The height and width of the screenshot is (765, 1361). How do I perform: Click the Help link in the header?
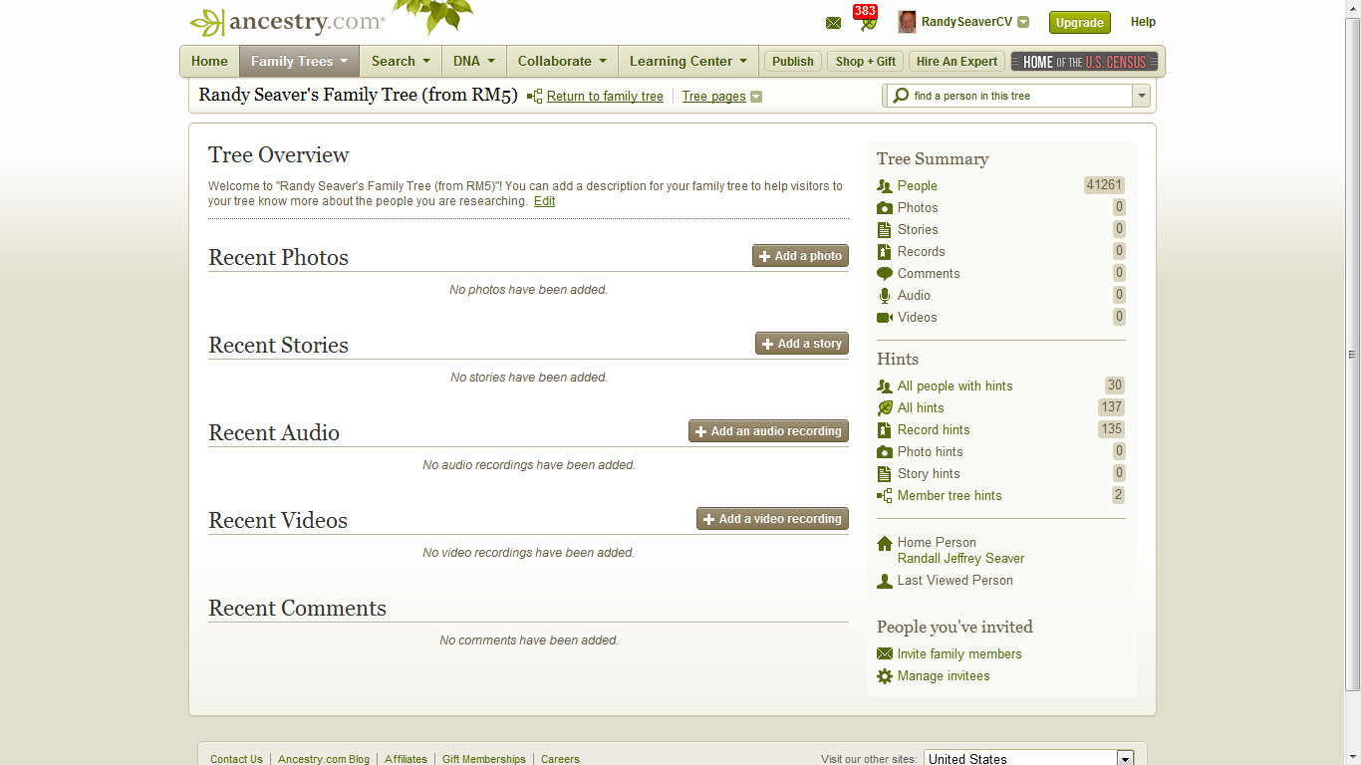coord(1143,22)
